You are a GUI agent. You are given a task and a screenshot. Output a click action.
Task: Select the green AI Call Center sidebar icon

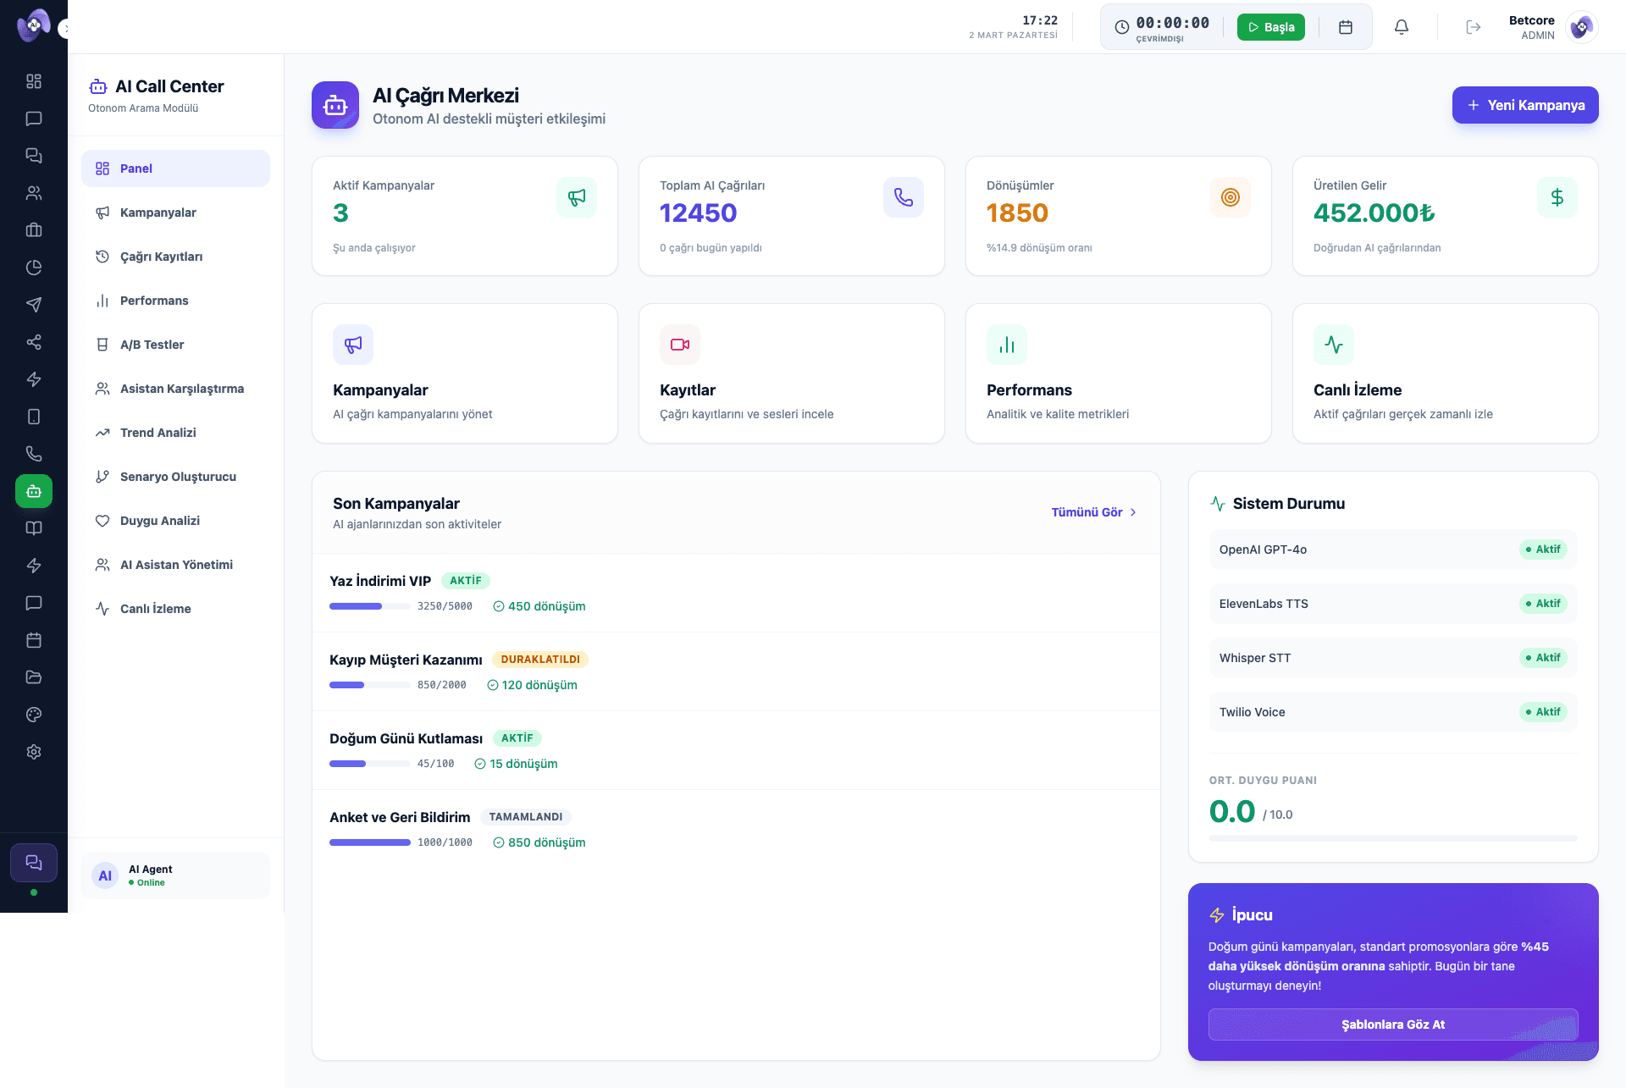(x=34, y=490)
